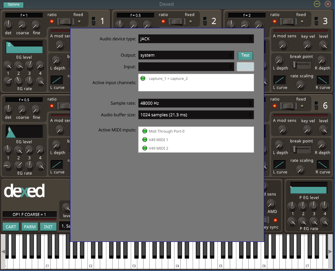This screenshot has height=271, width=335.
Task: Minimize the Dexed window
Action: point(317,4)
